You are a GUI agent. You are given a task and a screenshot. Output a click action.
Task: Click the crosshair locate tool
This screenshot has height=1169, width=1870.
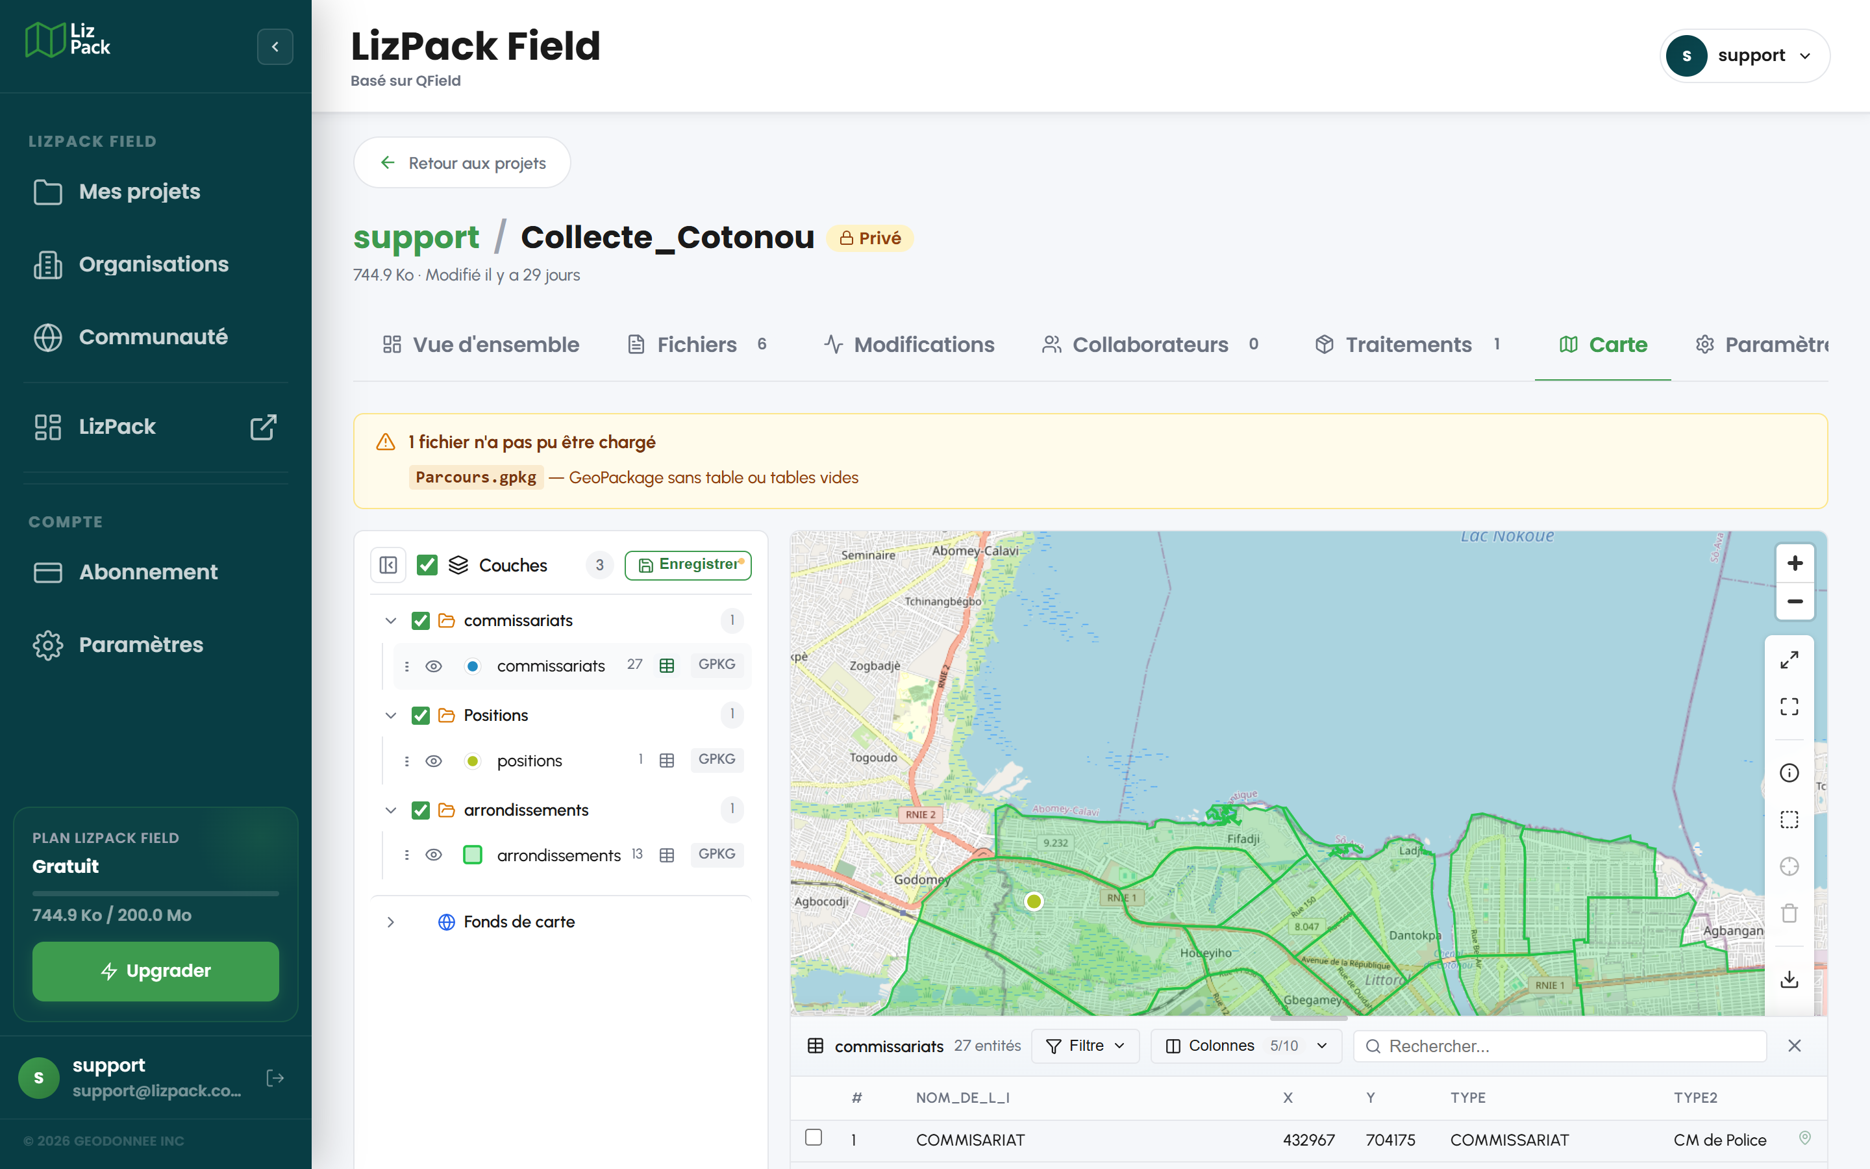tap(1789, 867)
